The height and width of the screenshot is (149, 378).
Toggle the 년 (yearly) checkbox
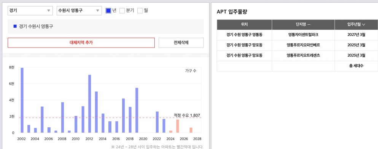(108, 11)
